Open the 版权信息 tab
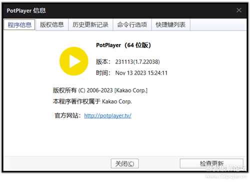Image resolution: width=250 pixels, height=182 pixels. click(52, 25)
